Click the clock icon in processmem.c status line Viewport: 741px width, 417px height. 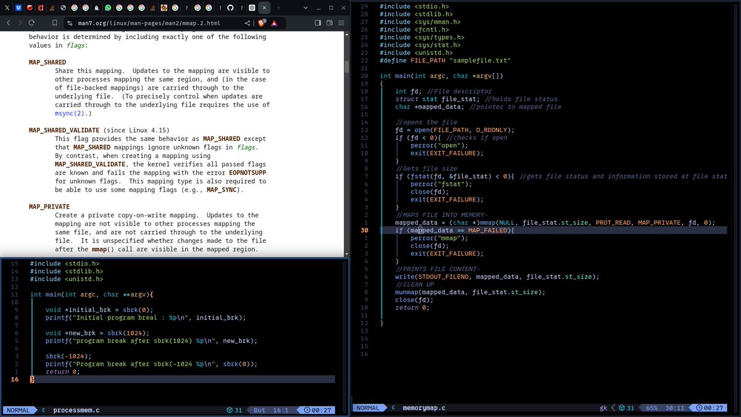pyautogui.click(x=308, y=410)
